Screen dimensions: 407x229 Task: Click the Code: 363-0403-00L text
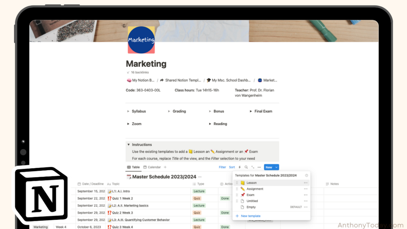[x=143, y=90]
